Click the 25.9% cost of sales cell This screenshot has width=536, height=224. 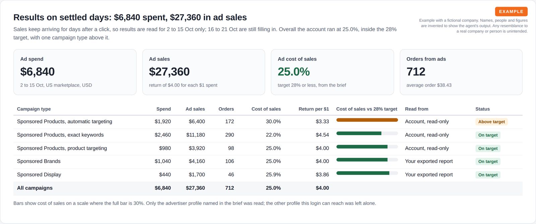click(273, 175)
